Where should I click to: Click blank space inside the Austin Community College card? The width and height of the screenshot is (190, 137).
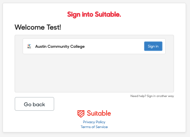[114, 46]
